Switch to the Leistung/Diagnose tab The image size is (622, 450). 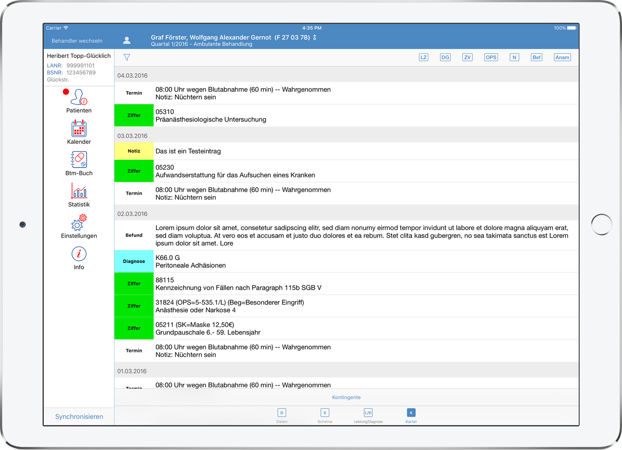point(368,416)
